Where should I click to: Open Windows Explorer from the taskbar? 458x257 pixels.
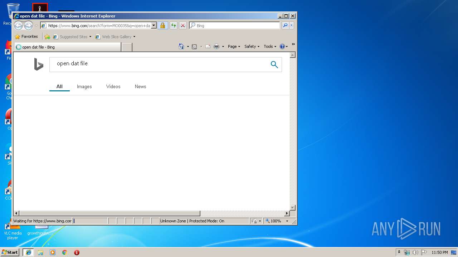[x=40, y=252]
